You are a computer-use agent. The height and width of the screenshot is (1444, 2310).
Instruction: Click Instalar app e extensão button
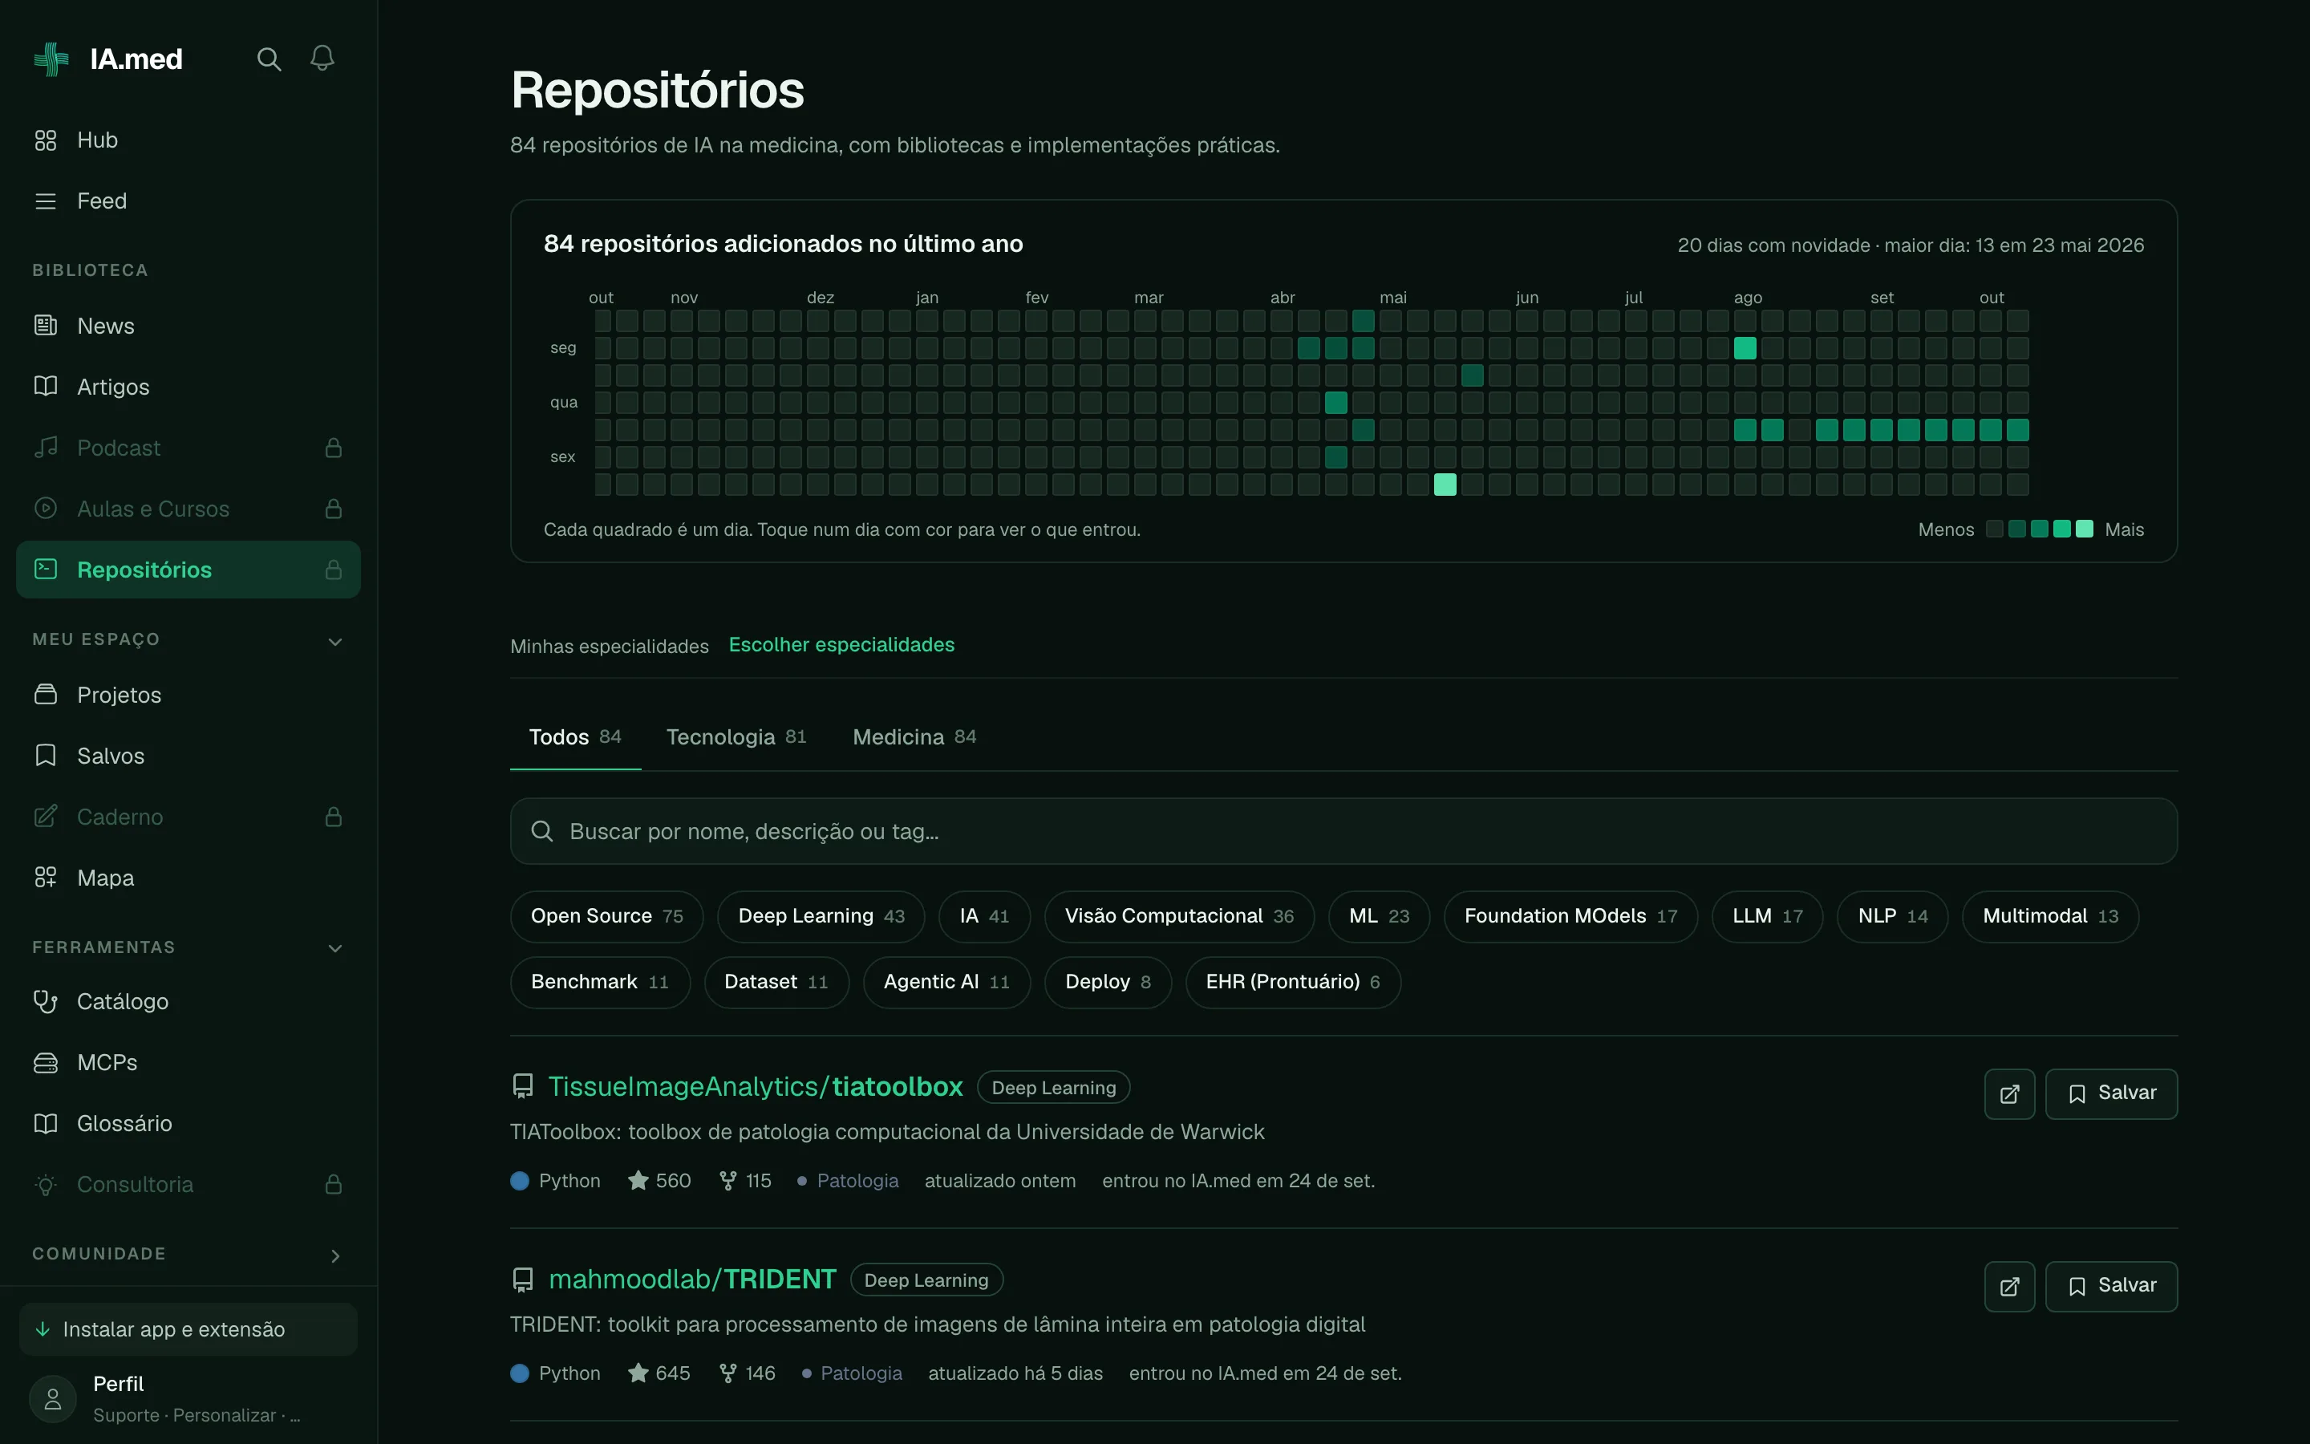(188, 1330)
